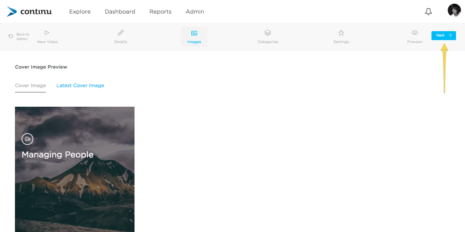Switch to the Cover Image tab
Screen dimensions: 465x232
(x=30, y=86)
